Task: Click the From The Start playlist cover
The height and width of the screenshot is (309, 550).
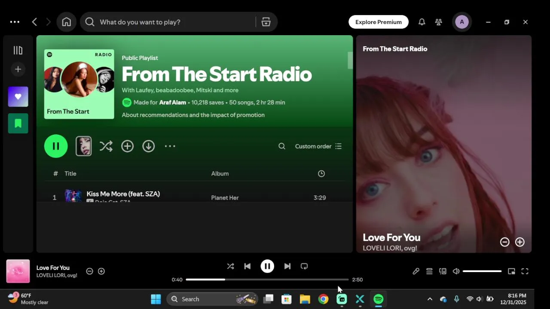Action: (x=79, y=84)
